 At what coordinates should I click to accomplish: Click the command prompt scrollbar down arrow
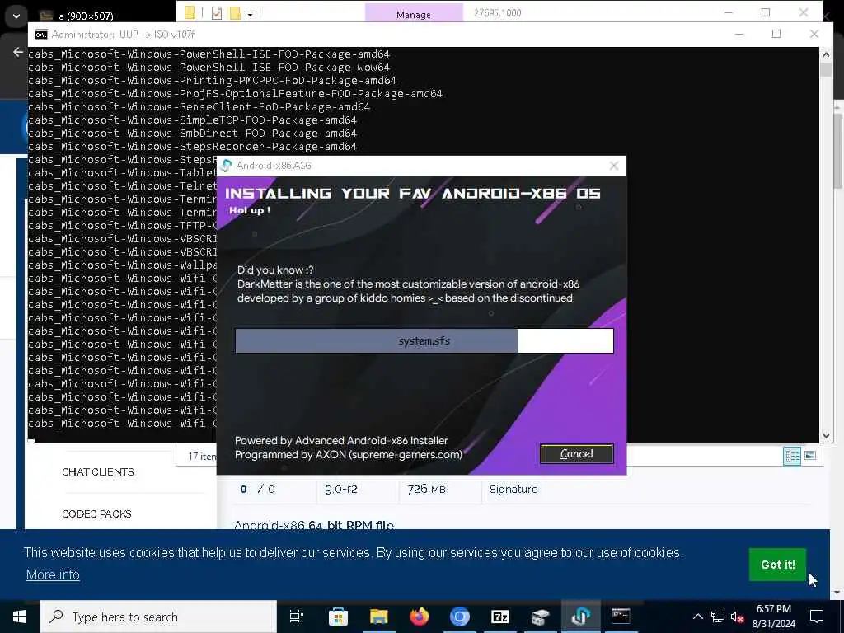tap(826, 436)
